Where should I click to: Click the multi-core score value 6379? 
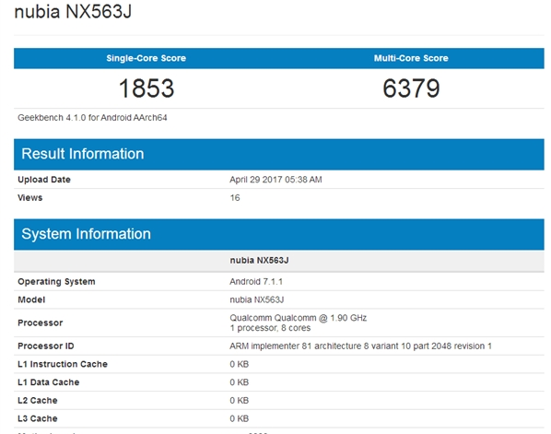click(411, 88)
